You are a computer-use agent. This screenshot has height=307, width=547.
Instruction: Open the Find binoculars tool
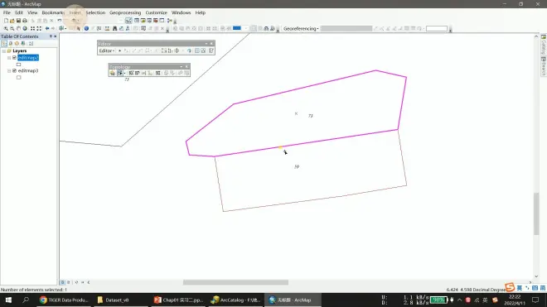point(114,29)
